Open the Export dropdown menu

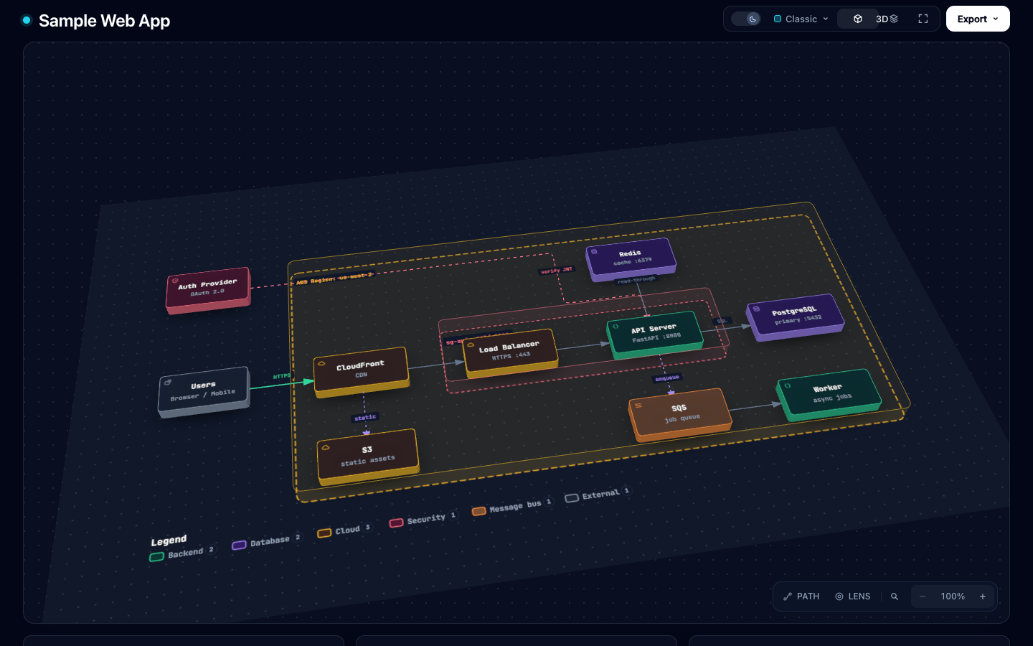coord(978,19)
